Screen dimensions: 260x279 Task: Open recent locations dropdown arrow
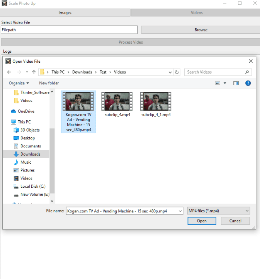click(x=27, y=72)
